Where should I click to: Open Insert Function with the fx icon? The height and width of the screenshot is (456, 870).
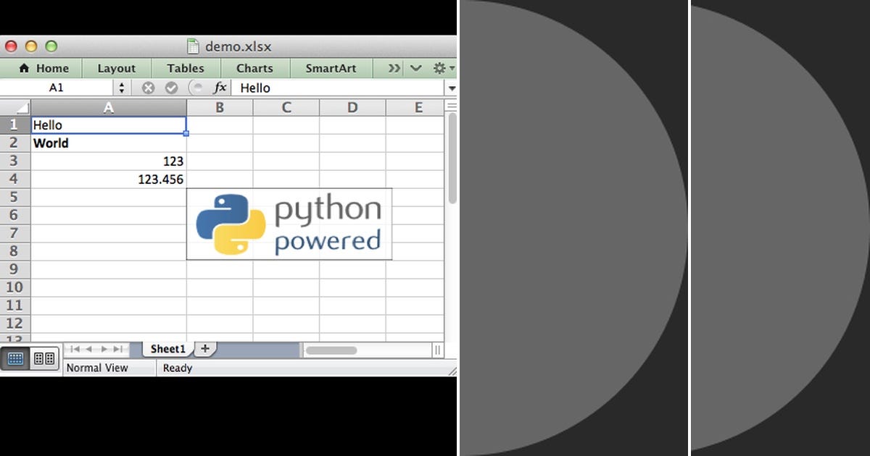click(219, 88)
